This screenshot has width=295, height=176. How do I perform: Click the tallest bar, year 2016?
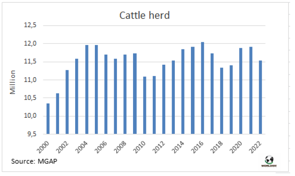[202, 88]
